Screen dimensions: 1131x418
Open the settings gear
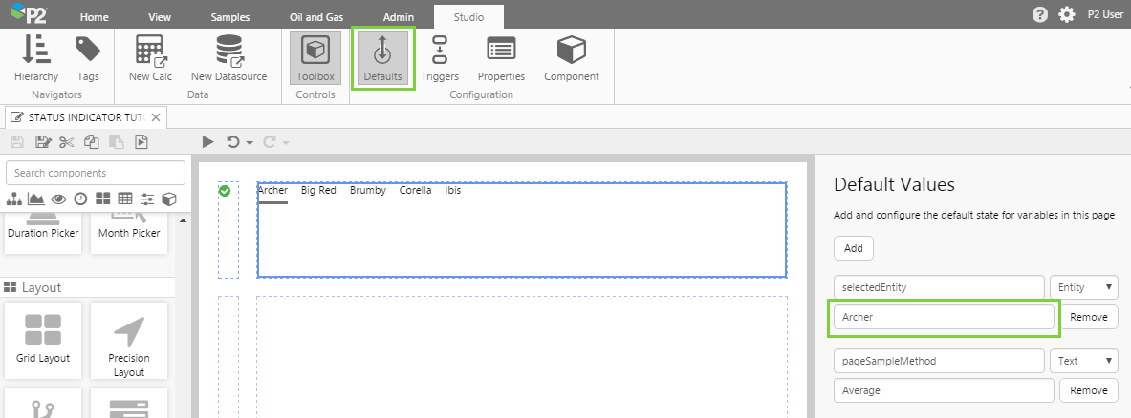click(x=1066, y=14)
